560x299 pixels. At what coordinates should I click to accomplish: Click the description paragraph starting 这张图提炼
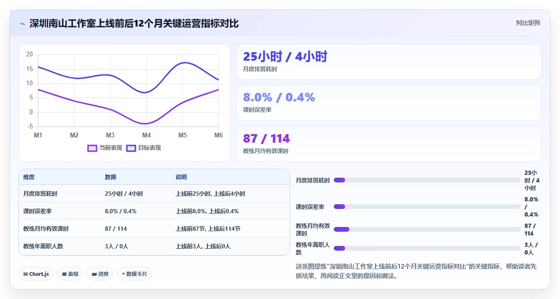click(416, 271)
